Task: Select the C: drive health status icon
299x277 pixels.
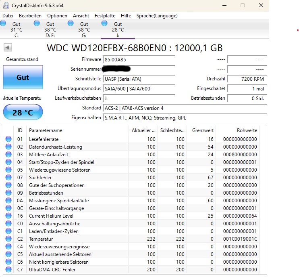Action: 3,23
